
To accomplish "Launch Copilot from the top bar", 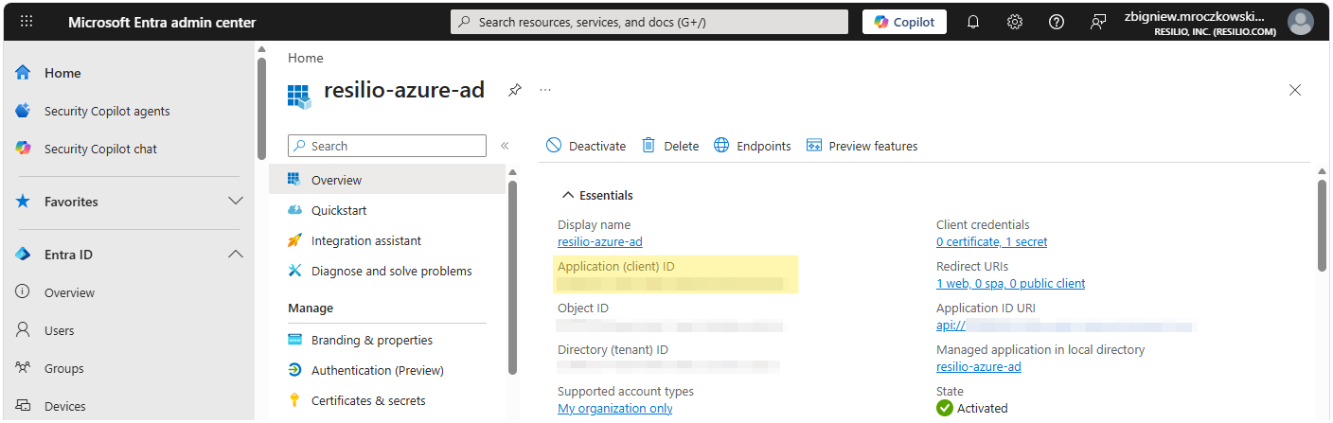I will (x=904, y=22).
